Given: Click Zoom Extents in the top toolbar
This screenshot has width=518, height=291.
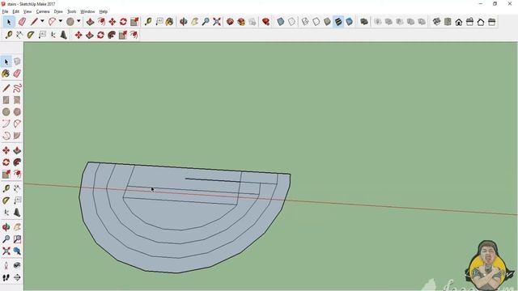Looking at the screenshot, I should click(x=217, y=22).
